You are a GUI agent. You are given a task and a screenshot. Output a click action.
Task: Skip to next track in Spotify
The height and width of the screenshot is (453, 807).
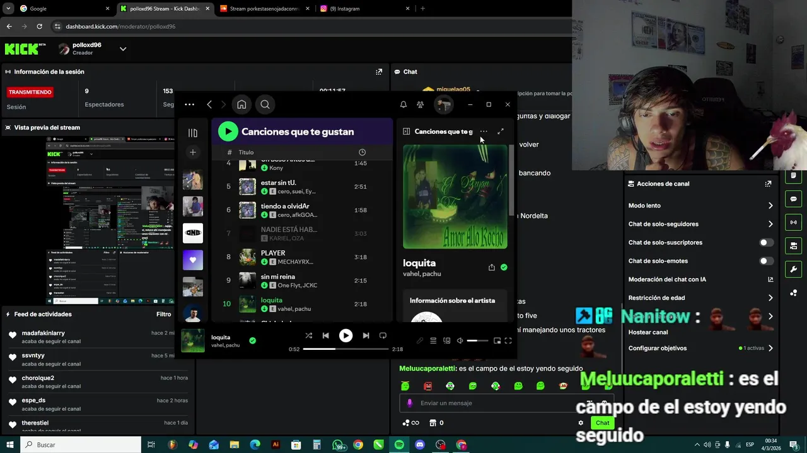366,336
